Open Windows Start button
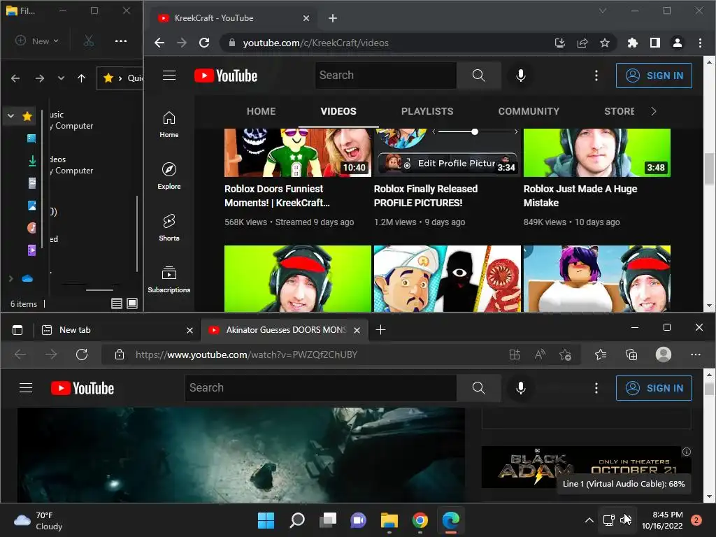 (x=266, y=520)
